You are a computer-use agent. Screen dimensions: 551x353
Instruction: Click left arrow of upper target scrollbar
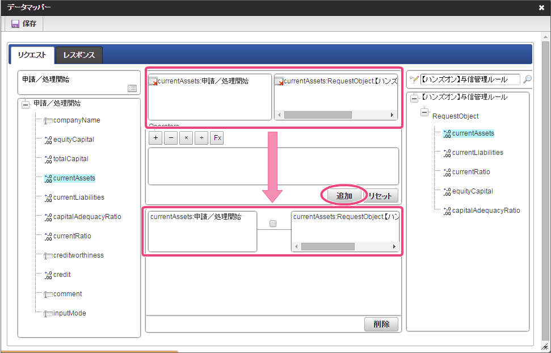click(279, 115)
